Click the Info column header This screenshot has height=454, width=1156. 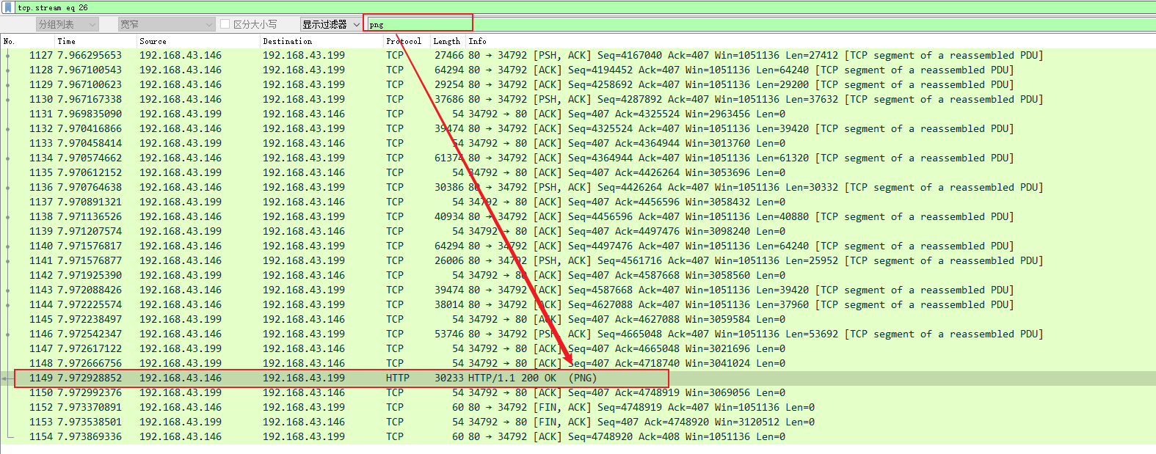[478, 41]
